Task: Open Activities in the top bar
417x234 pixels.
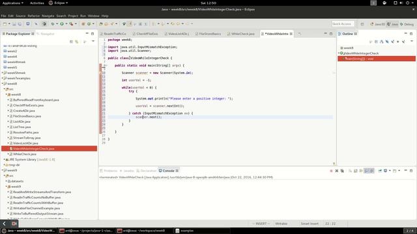Action: pyautogui.click(x=36, y=3)
